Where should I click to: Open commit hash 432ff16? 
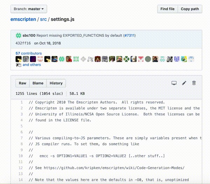click(x=23, y=43)
